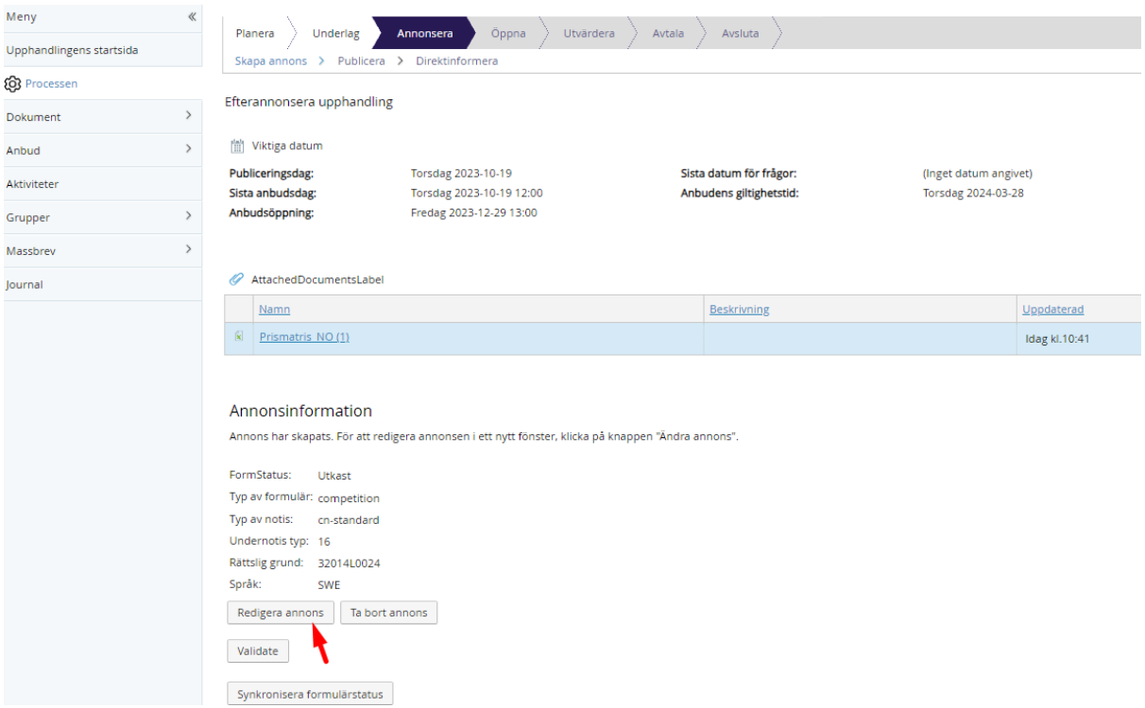Go to the Utvärdera step
The height and width of the screenshot is (708, 1145).
[589, 33]
